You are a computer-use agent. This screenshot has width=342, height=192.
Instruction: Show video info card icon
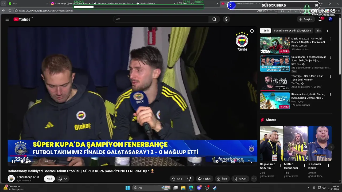252,31
